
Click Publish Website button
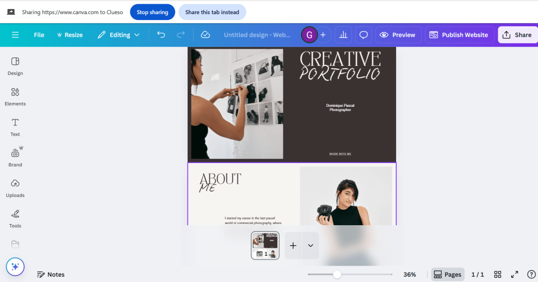(x=460, y=35)
